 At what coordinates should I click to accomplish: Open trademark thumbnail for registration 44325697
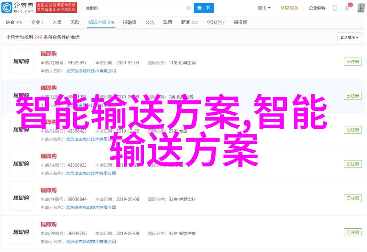tap(21, 62)
